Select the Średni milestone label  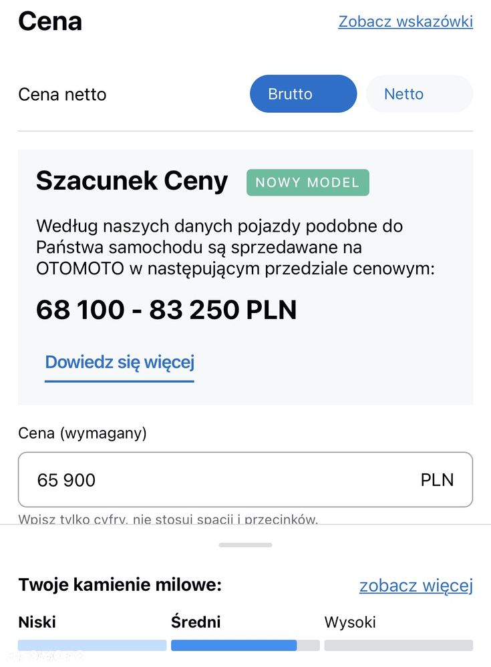tap(196, 622)
